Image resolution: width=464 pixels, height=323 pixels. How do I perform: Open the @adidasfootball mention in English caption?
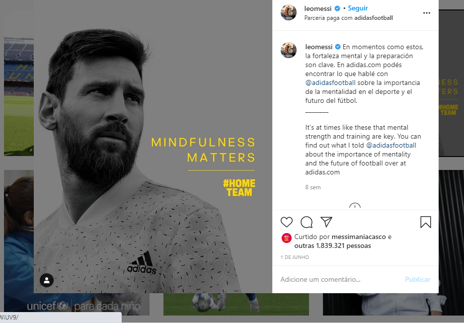click(x=391, y=146)
